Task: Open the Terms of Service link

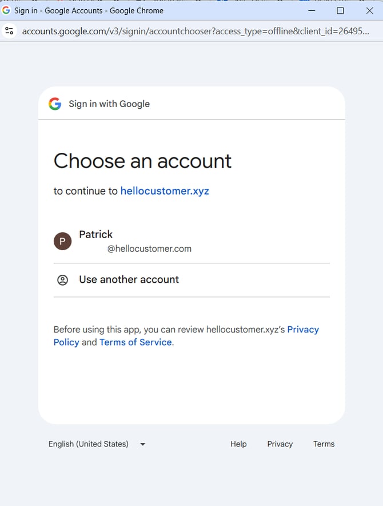Action: click(x=135, y=342)
